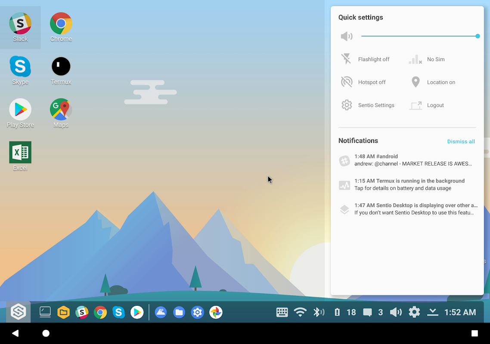Tap the #android Slack notification

pos(407,160)
